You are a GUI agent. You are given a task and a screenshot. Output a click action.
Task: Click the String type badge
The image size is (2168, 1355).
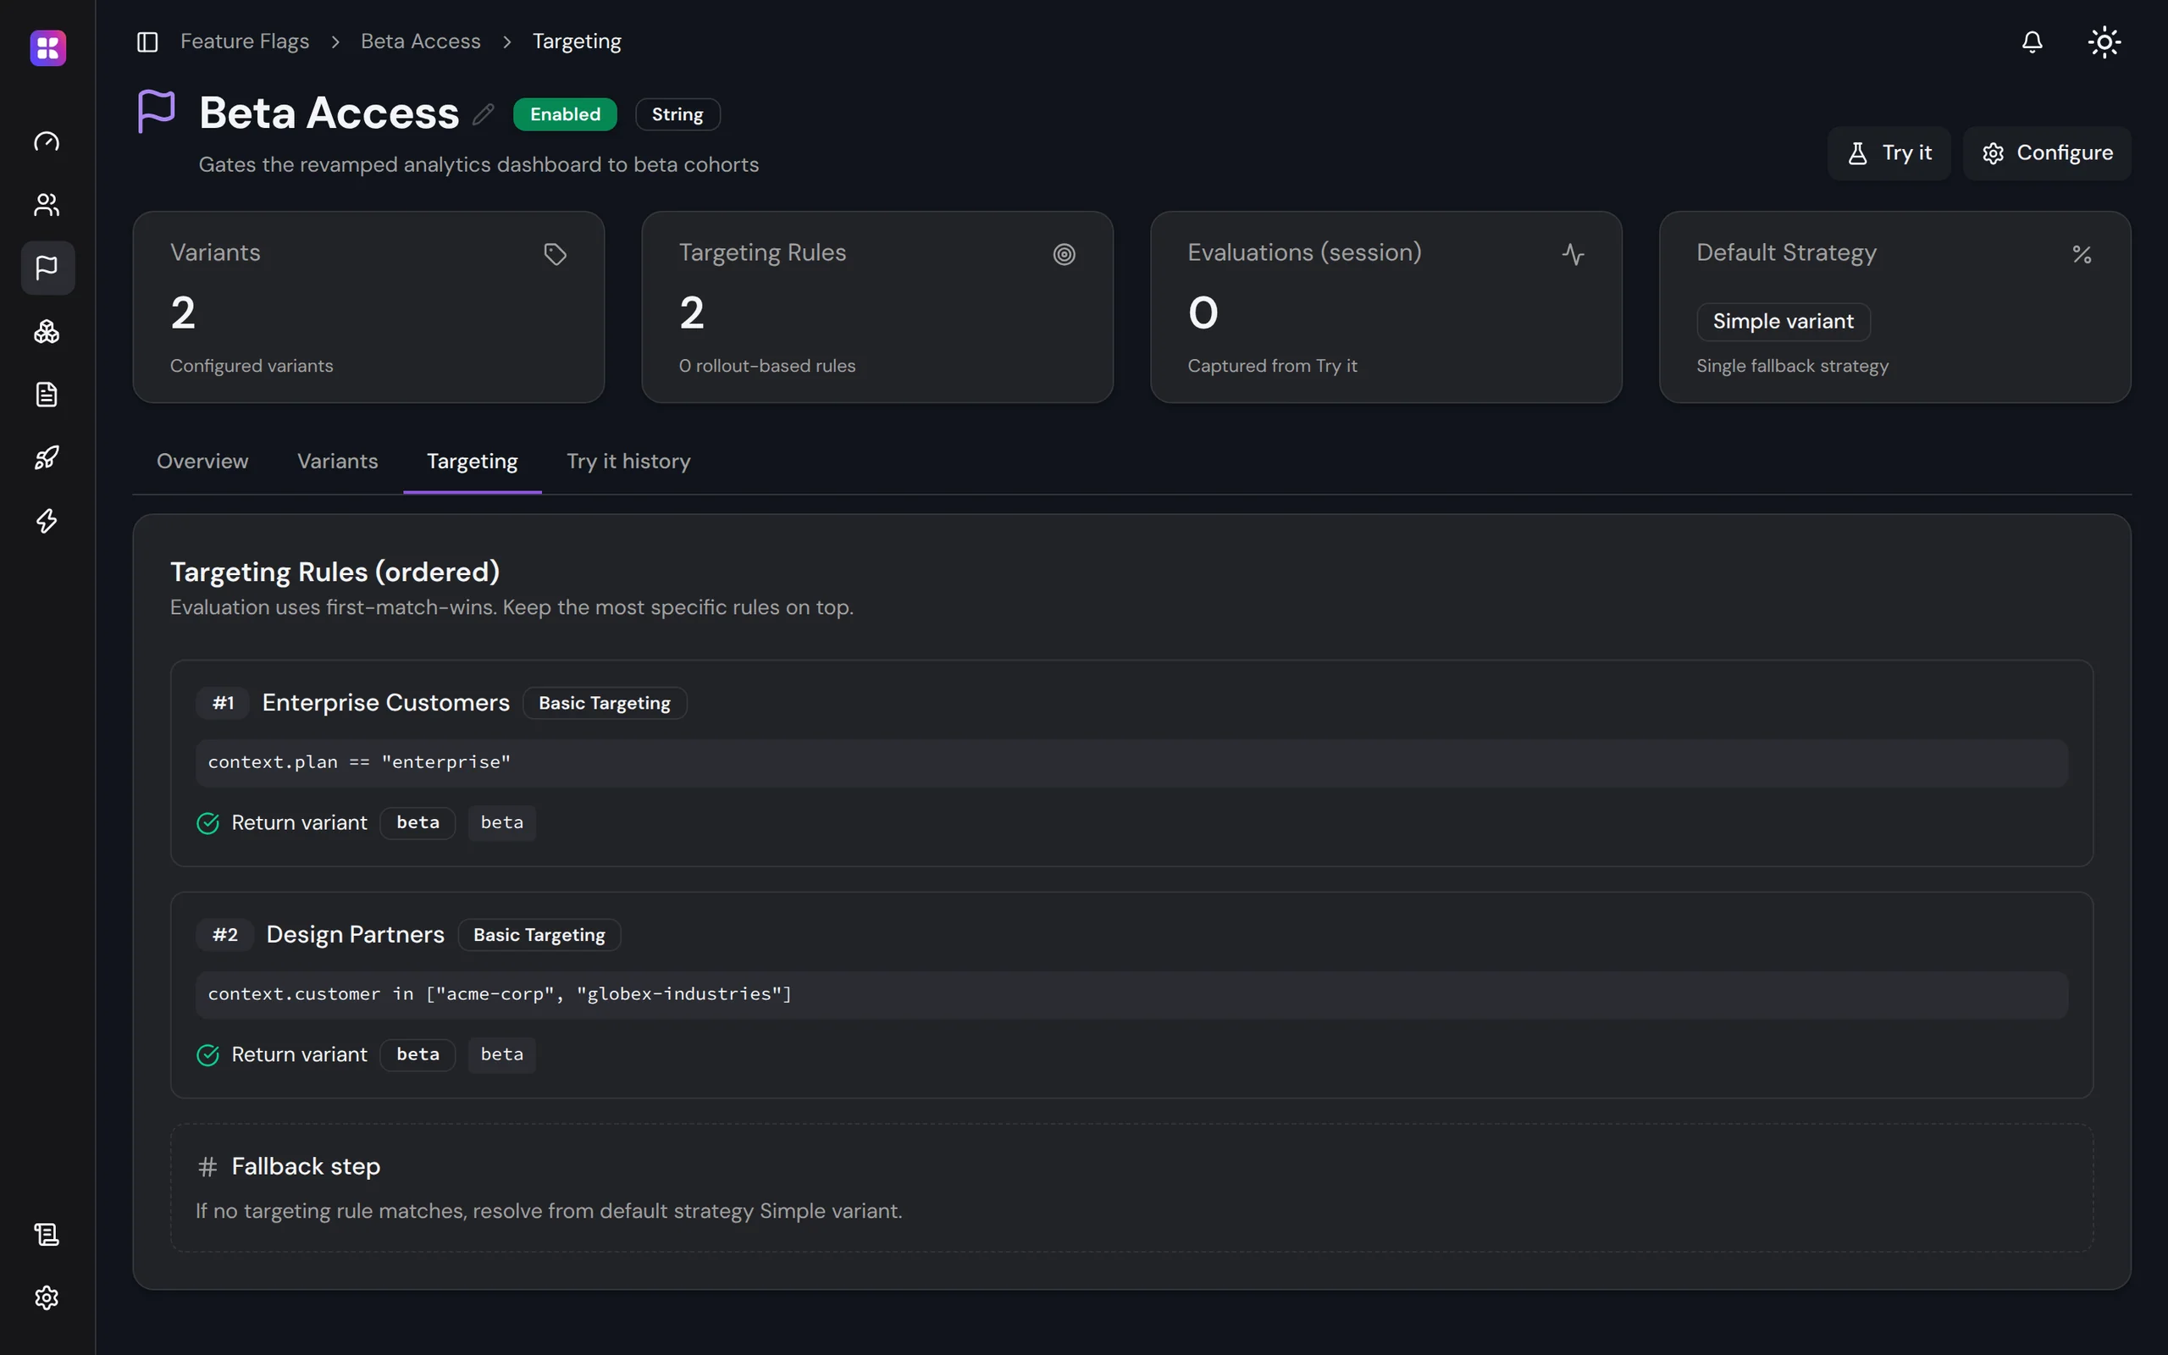[677, 113]
